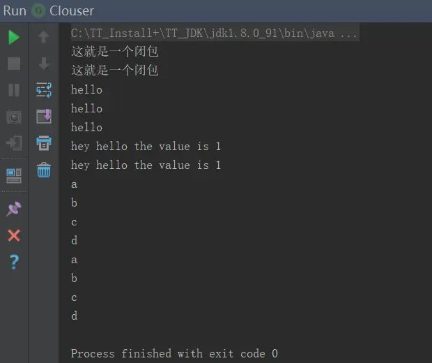Click the Clouser tab's round icon

39,10
